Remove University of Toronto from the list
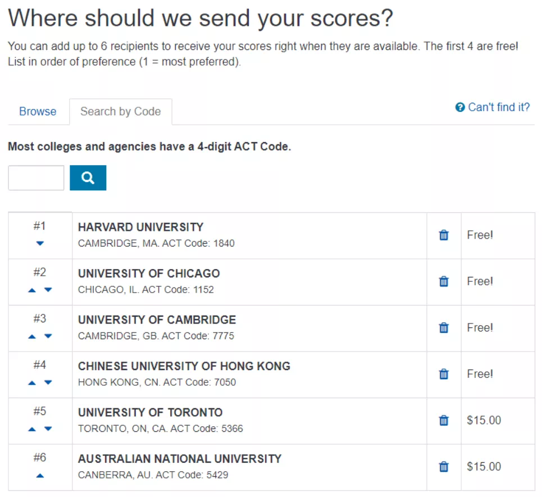 444,420
